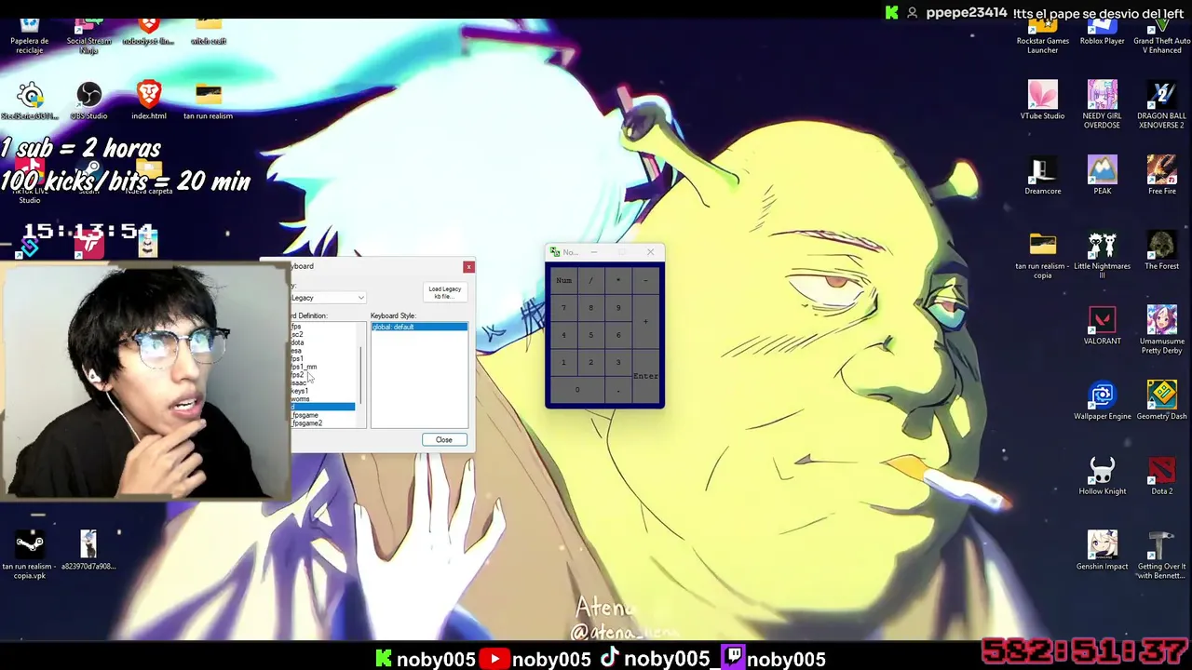
Task: Close the keyboard dialog with red X
Action: tap(468, 267)
